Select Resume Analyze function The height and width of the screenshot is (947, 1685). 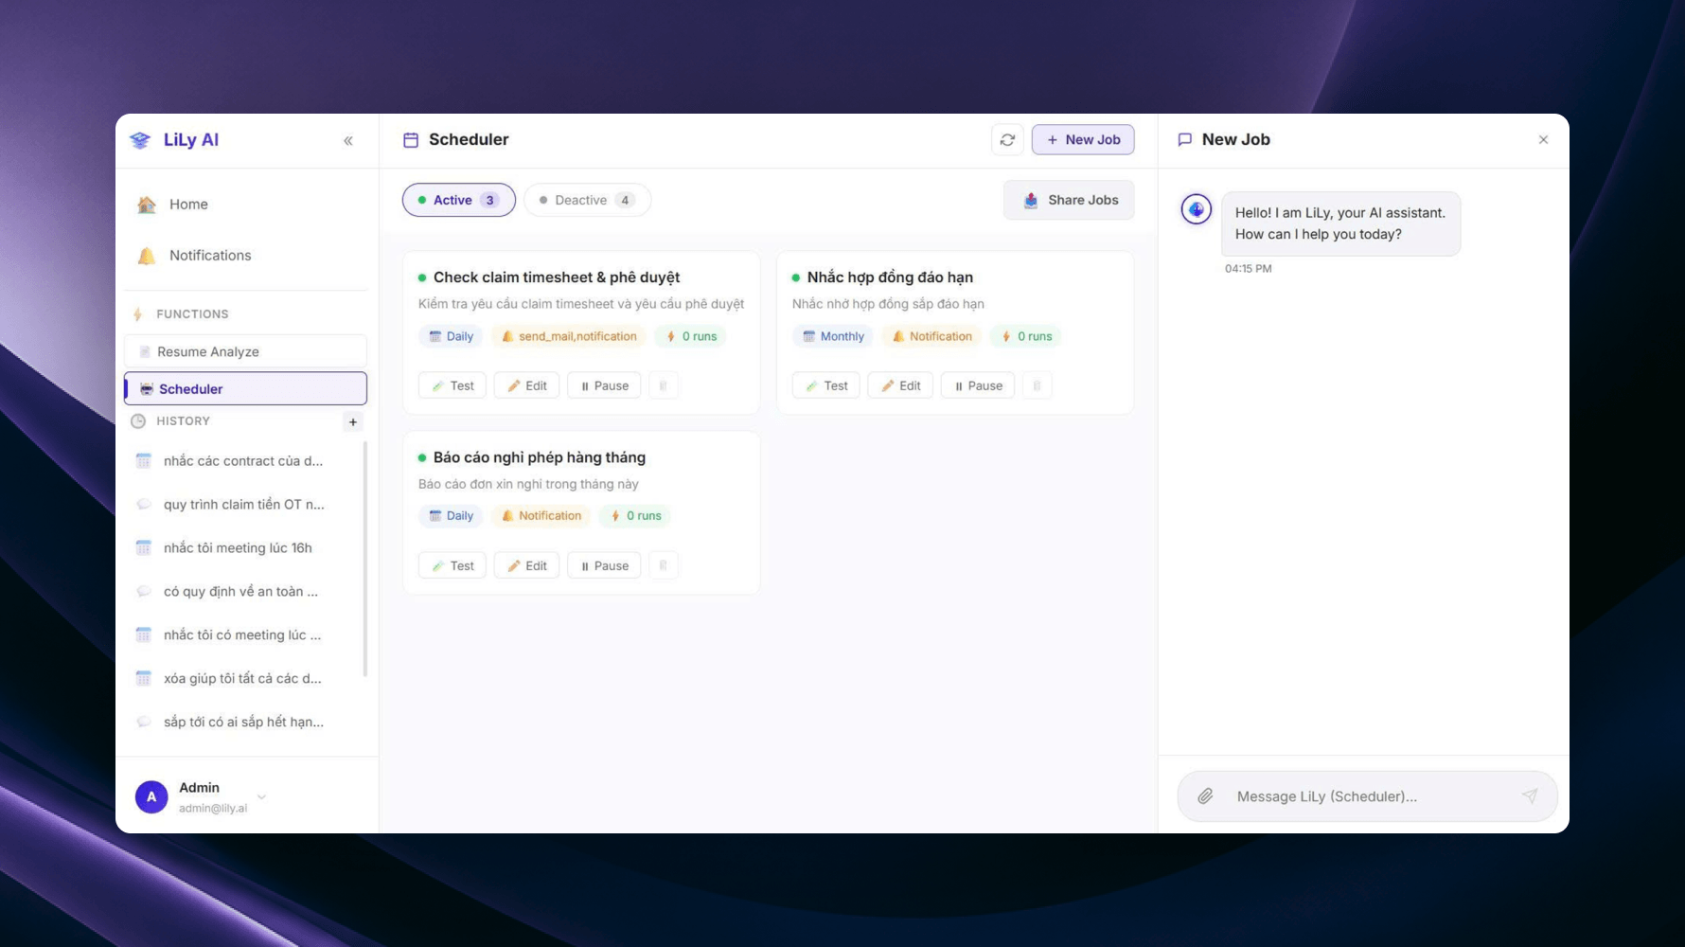coord(245,351)
